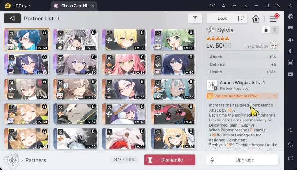Open the LDPlayer store gift icon

pyautogui.click(x=213, y=5)
